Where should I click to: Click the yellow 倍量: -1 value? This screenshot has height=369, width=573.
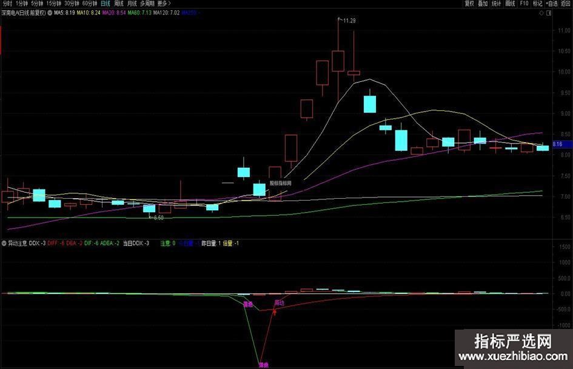[230, 243]
